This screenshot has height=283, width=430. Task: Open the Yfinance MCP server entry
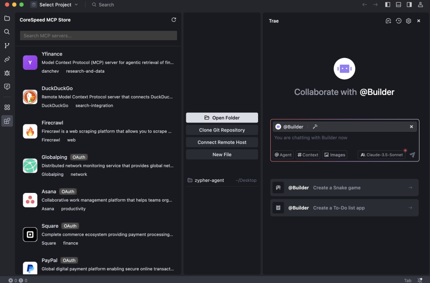click(x=98, y=62)
